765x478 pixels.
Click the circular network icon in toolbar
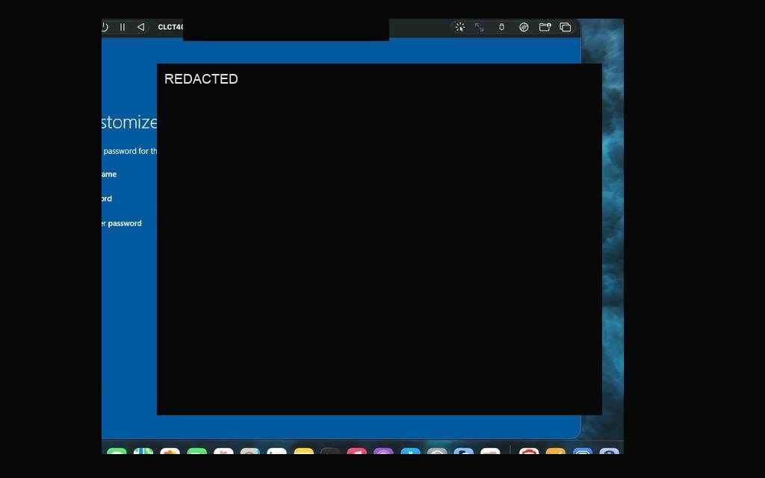coord(524,28)
